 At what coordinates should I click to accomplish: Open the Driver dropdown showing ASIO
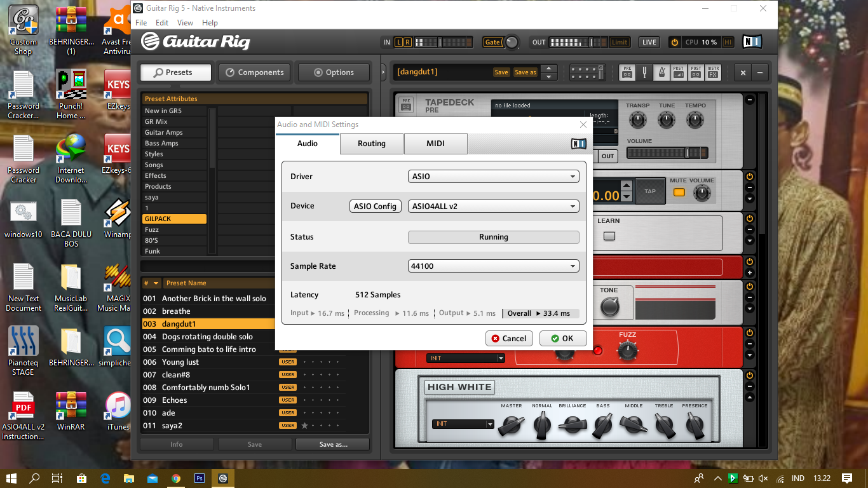click(494, 177)
